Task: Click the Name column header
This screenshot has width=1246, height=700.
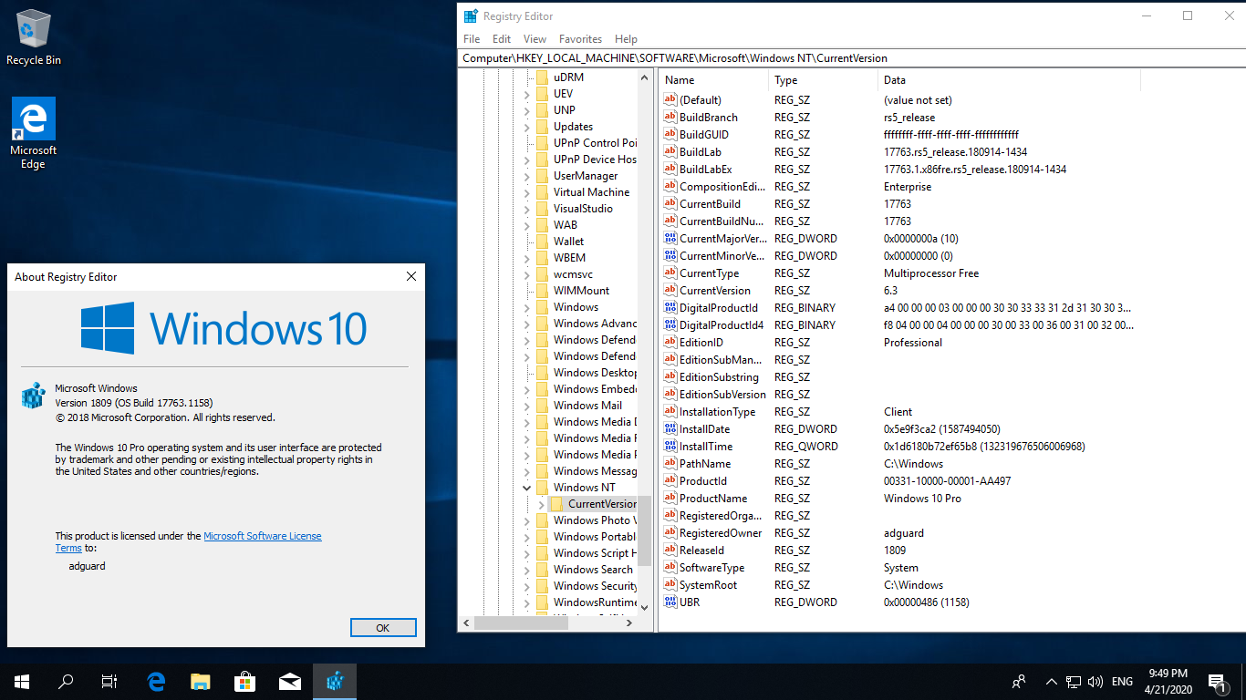Action: [x=714, y=80]
